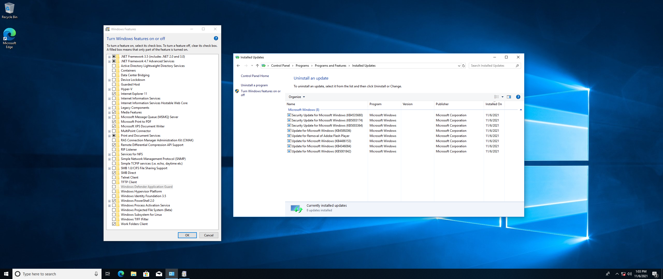663x279 pixels.
Task: Open File Explorer from taskbar
Action: pyautogui.click(x=133, y=274)
